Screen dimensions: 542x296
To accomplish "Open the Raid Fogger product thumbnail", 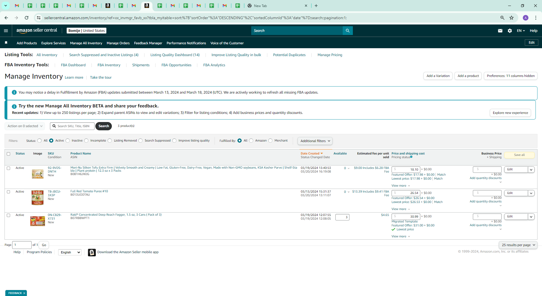I will 38,221.
